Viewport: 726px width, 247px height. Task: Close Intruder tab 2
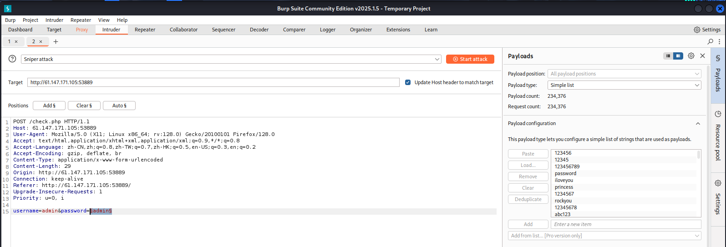tap(41, 41)
